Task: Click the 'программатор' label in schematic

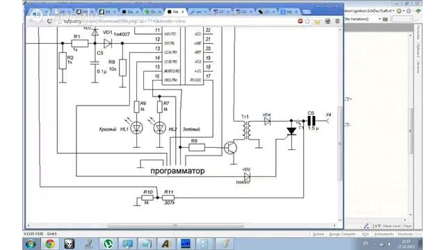Action: [x=177, y=171]
